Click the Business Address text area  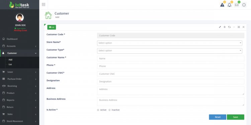pos(170,102)
